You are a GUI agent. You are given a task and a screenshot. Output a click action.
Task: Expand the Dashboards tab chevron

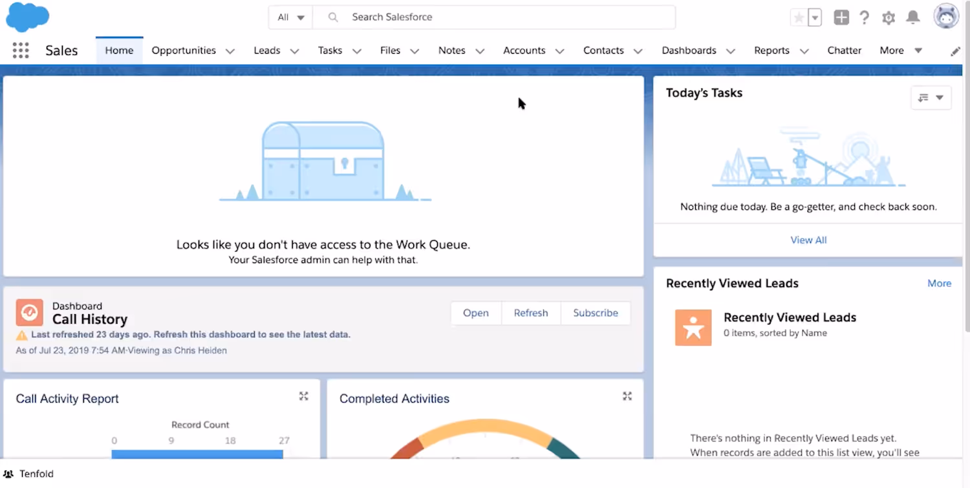pyautogui.click(x=730, y=51)
